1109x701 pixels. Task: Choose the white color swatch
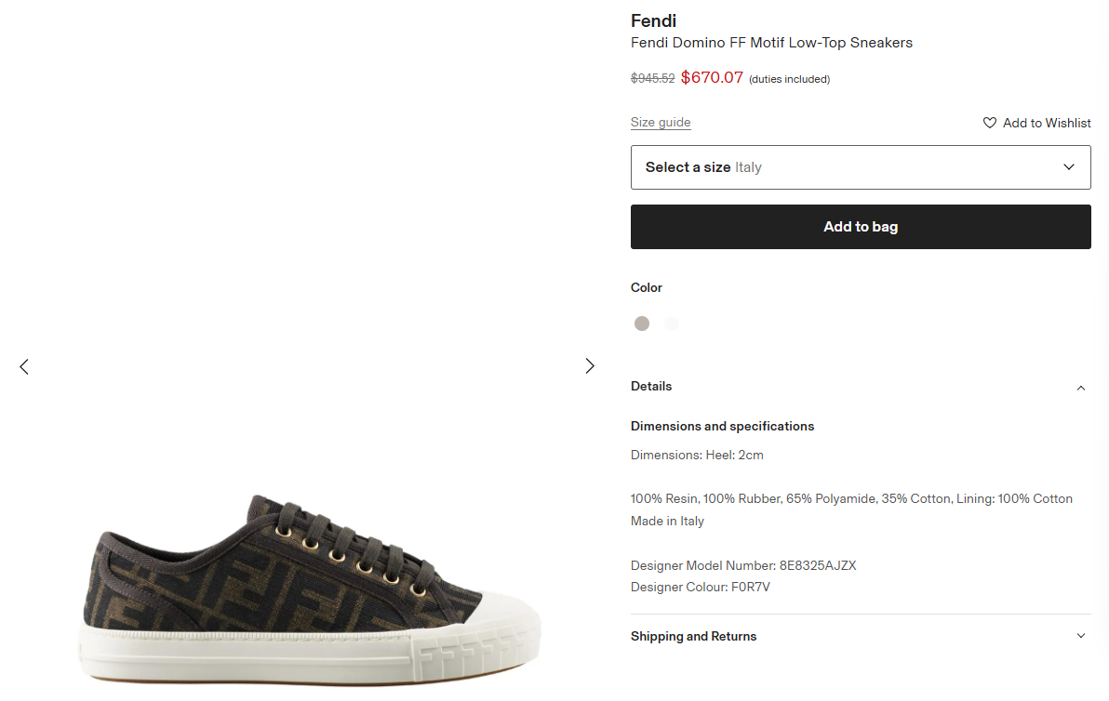click(672, 324)
